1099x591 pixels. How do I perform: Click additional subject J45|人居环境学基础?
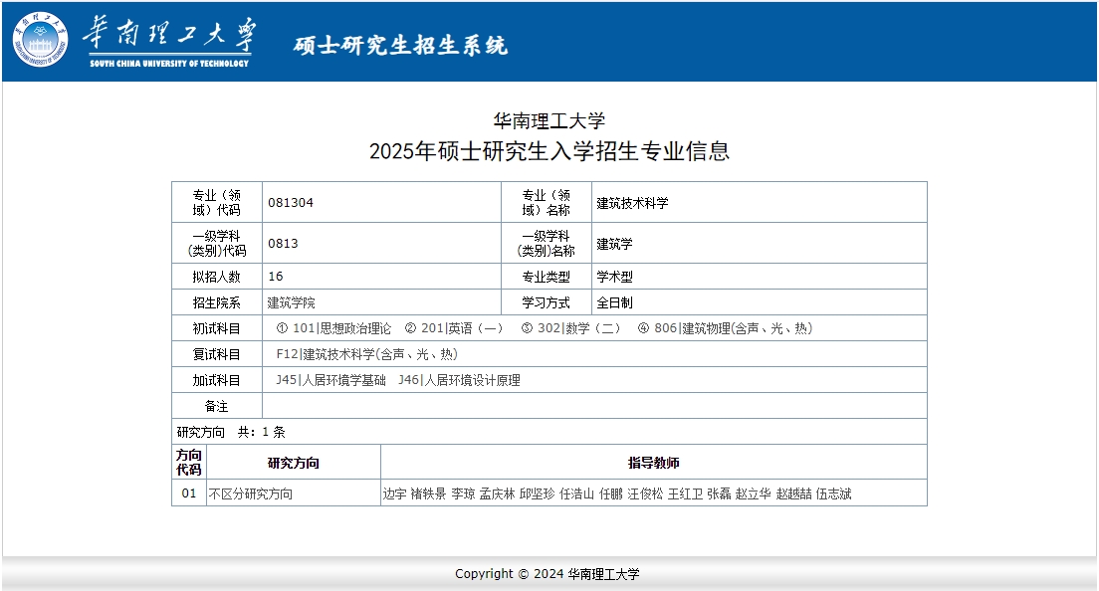point(330,380)
